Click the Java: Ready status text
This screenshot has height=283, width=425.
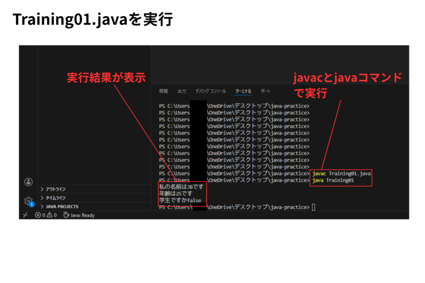[x=83, y=215]
